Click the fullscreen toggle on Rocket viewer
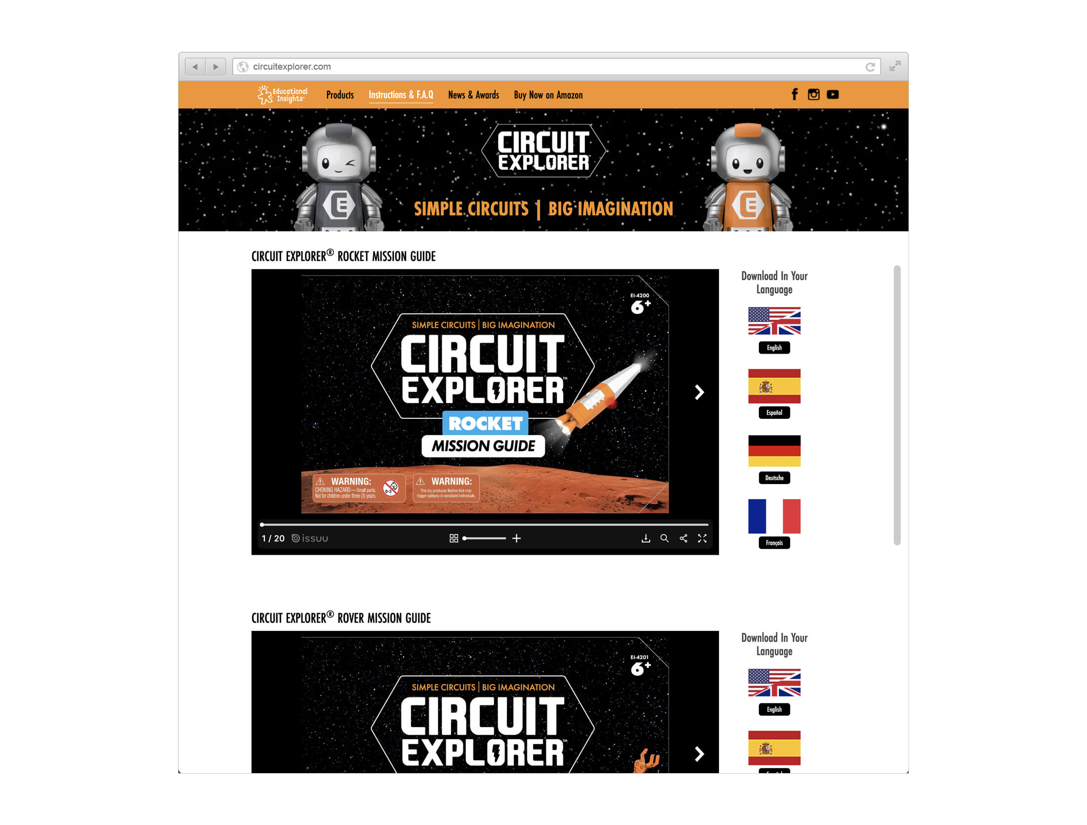Image resolution: width=1087 pixels, height=825 pixels. [704, 539]
